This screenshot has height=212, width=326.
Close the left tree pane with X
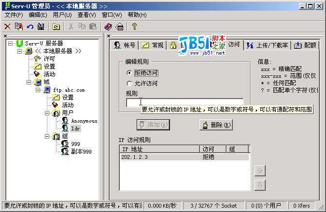[x=5, y=36]
